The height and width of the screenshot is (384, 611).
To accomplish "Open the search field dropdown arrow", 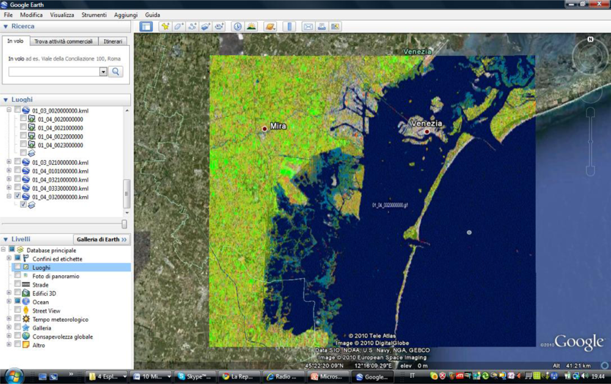I will pos(103,71).
